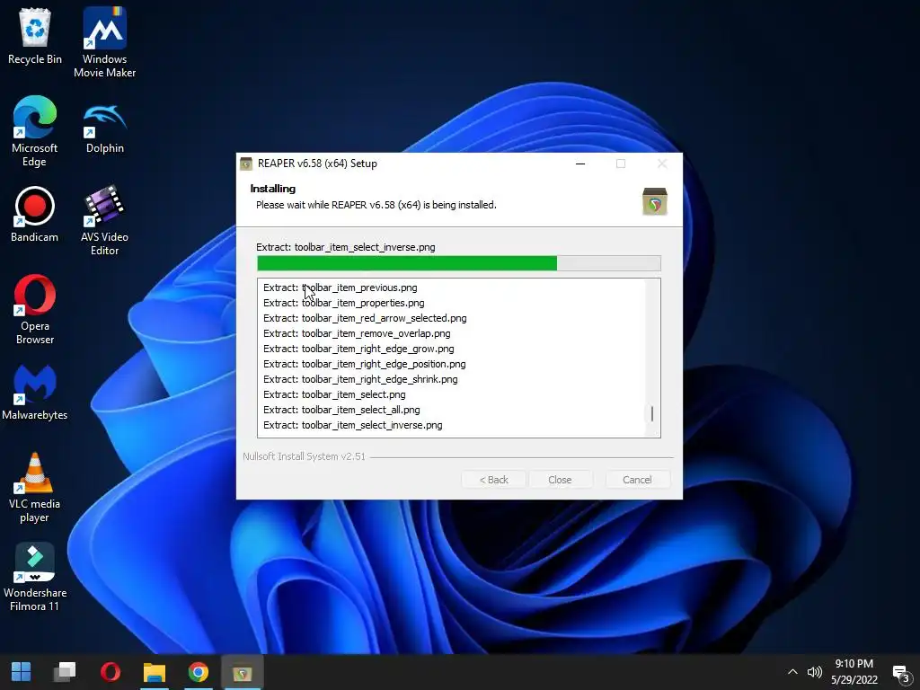Image resolution: width=920 pixels, height=690 pixels.
Task: Select log line toolbar_item_right_edge_grow.png
Action: [x=358, y=349]
